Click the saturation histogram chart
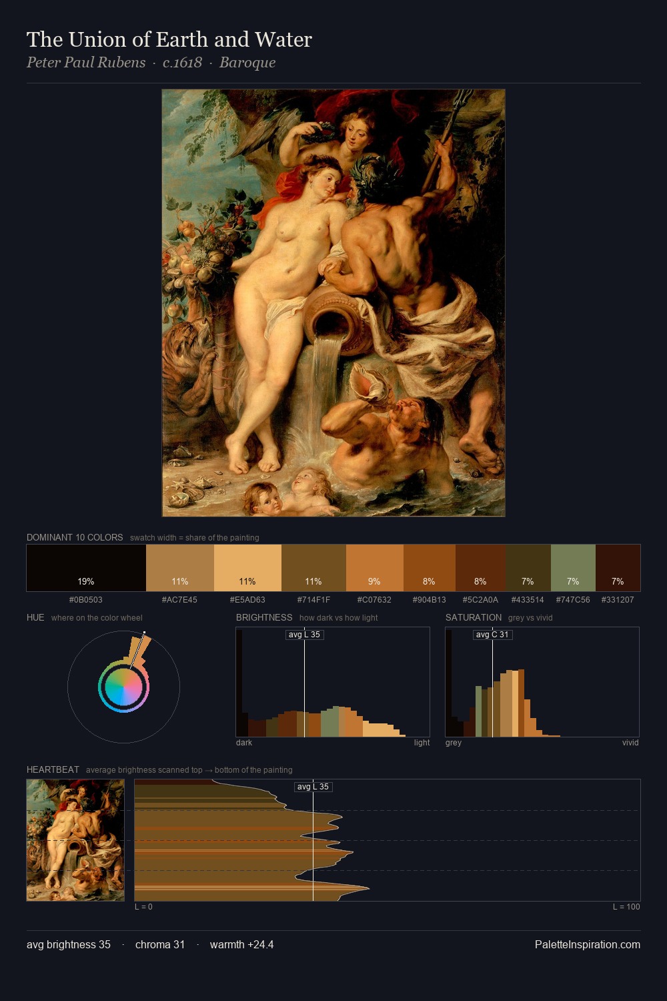This screenshot has width=667, height=1001. click(542, 682)
